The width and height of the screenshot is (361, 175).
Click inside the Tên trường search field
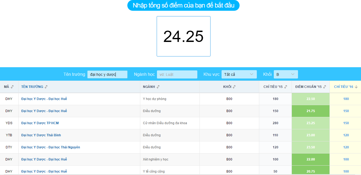(x=107, y=74)
